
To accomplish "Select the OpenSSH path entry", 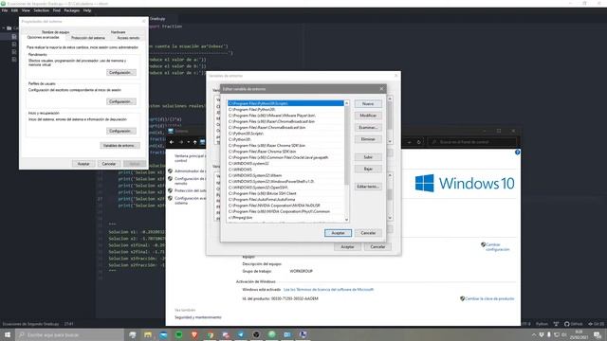I will point(285,188).
